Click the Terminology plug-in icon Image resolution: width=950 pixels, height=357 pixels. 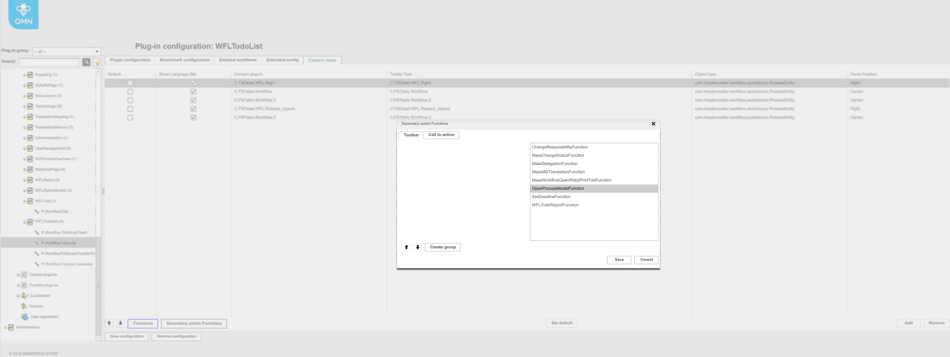(30, 106)
